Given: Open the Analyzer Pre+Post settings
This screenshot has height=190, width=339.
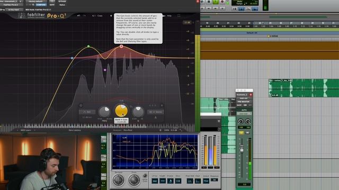Looking at the screenshot, I should click(128, 130).
